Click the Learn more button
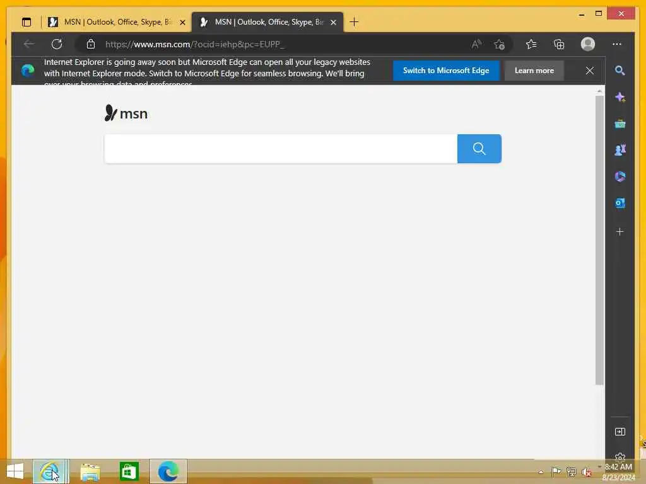Image resolution: width=646 pixels, height=484 pixels. [534, 71]
